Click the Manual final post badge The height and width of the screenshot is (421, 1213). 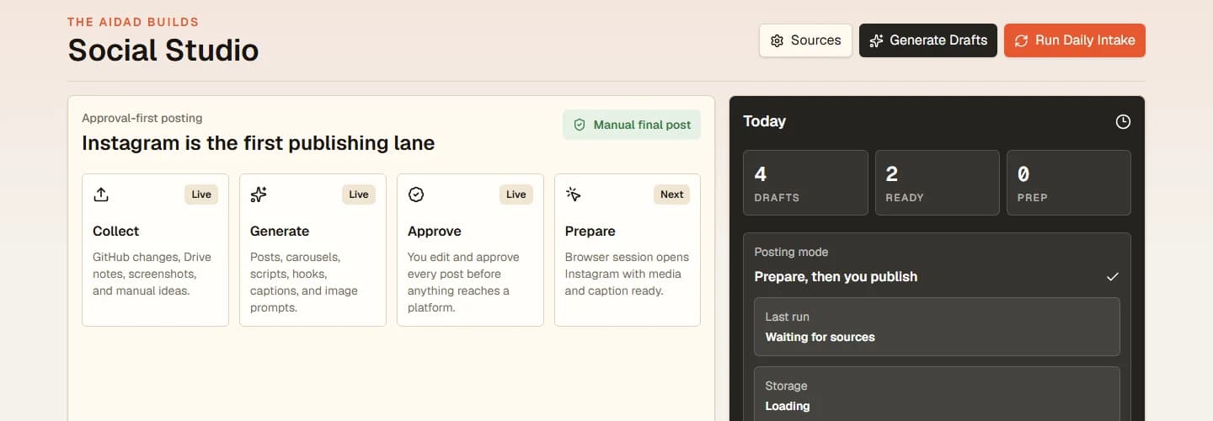632,125
